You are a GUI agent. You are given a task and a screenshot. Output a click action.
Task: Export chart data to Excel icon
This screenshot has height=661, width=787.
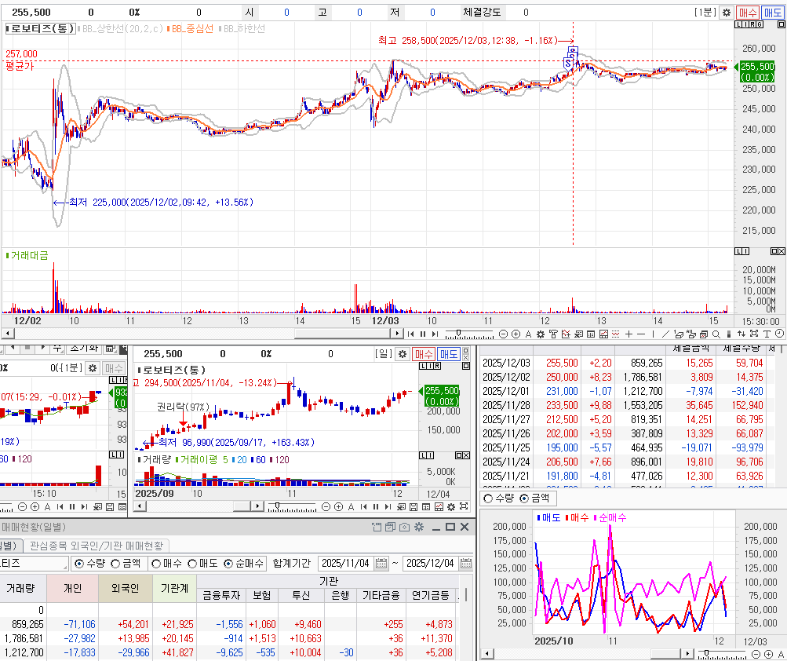[578, 334]
